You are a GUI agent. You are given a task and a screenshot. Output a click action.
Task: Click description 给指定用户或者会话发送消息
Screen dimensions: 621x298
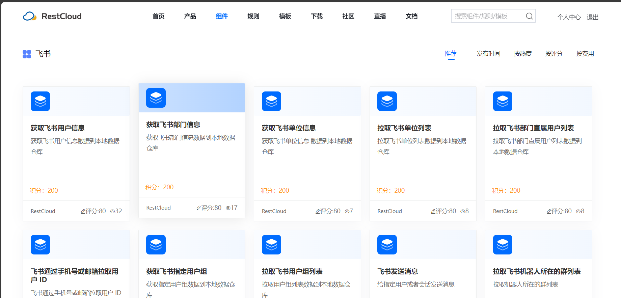click(x=416, y=285)
